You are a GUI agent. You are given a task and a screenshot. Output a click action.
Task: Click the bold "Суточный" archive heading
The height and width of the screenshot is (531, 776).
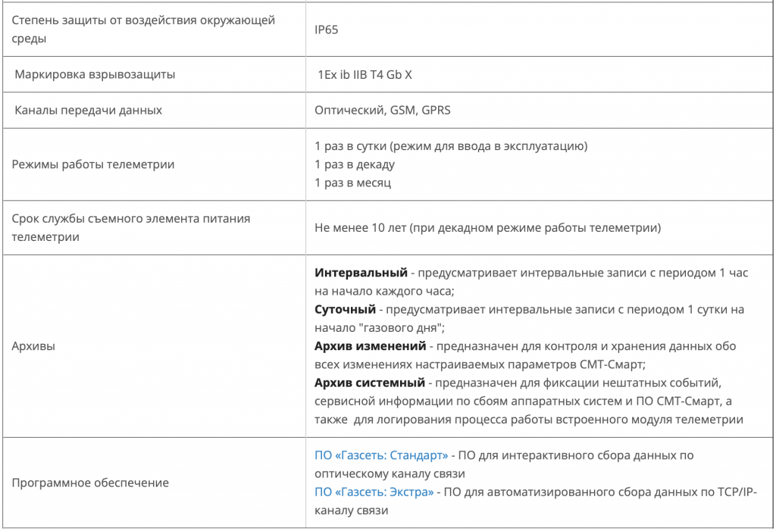click(346, 310)
